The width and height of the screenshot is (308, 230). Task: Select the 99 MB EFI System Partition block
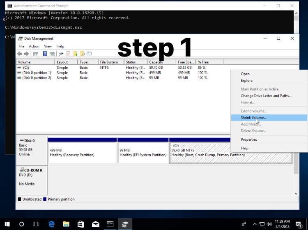[x=143, y=153]
